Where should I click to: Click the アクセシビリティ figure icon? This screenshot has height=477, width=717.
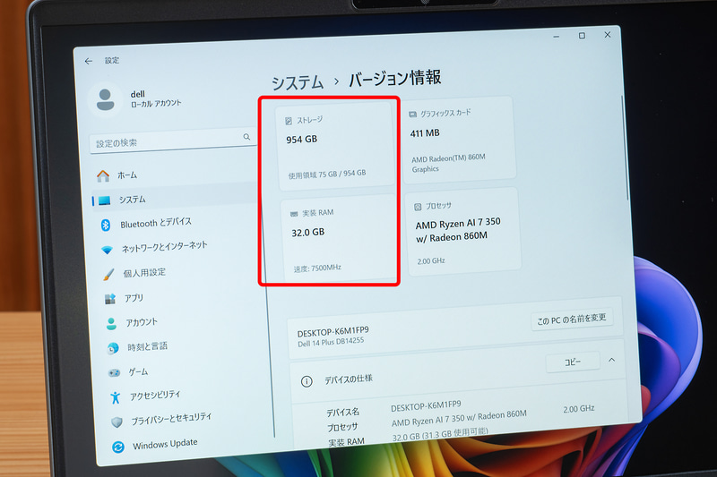coord(116,397)
